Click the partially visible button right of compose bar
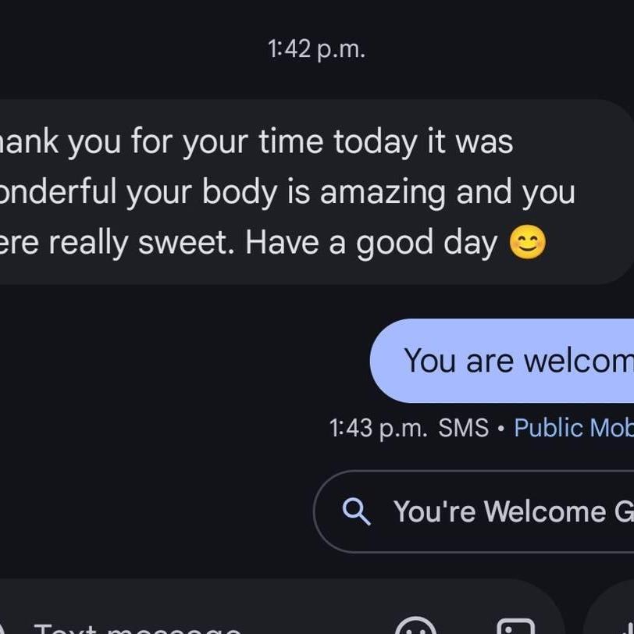Screen dimensions: 634x634 click(613, 617)
